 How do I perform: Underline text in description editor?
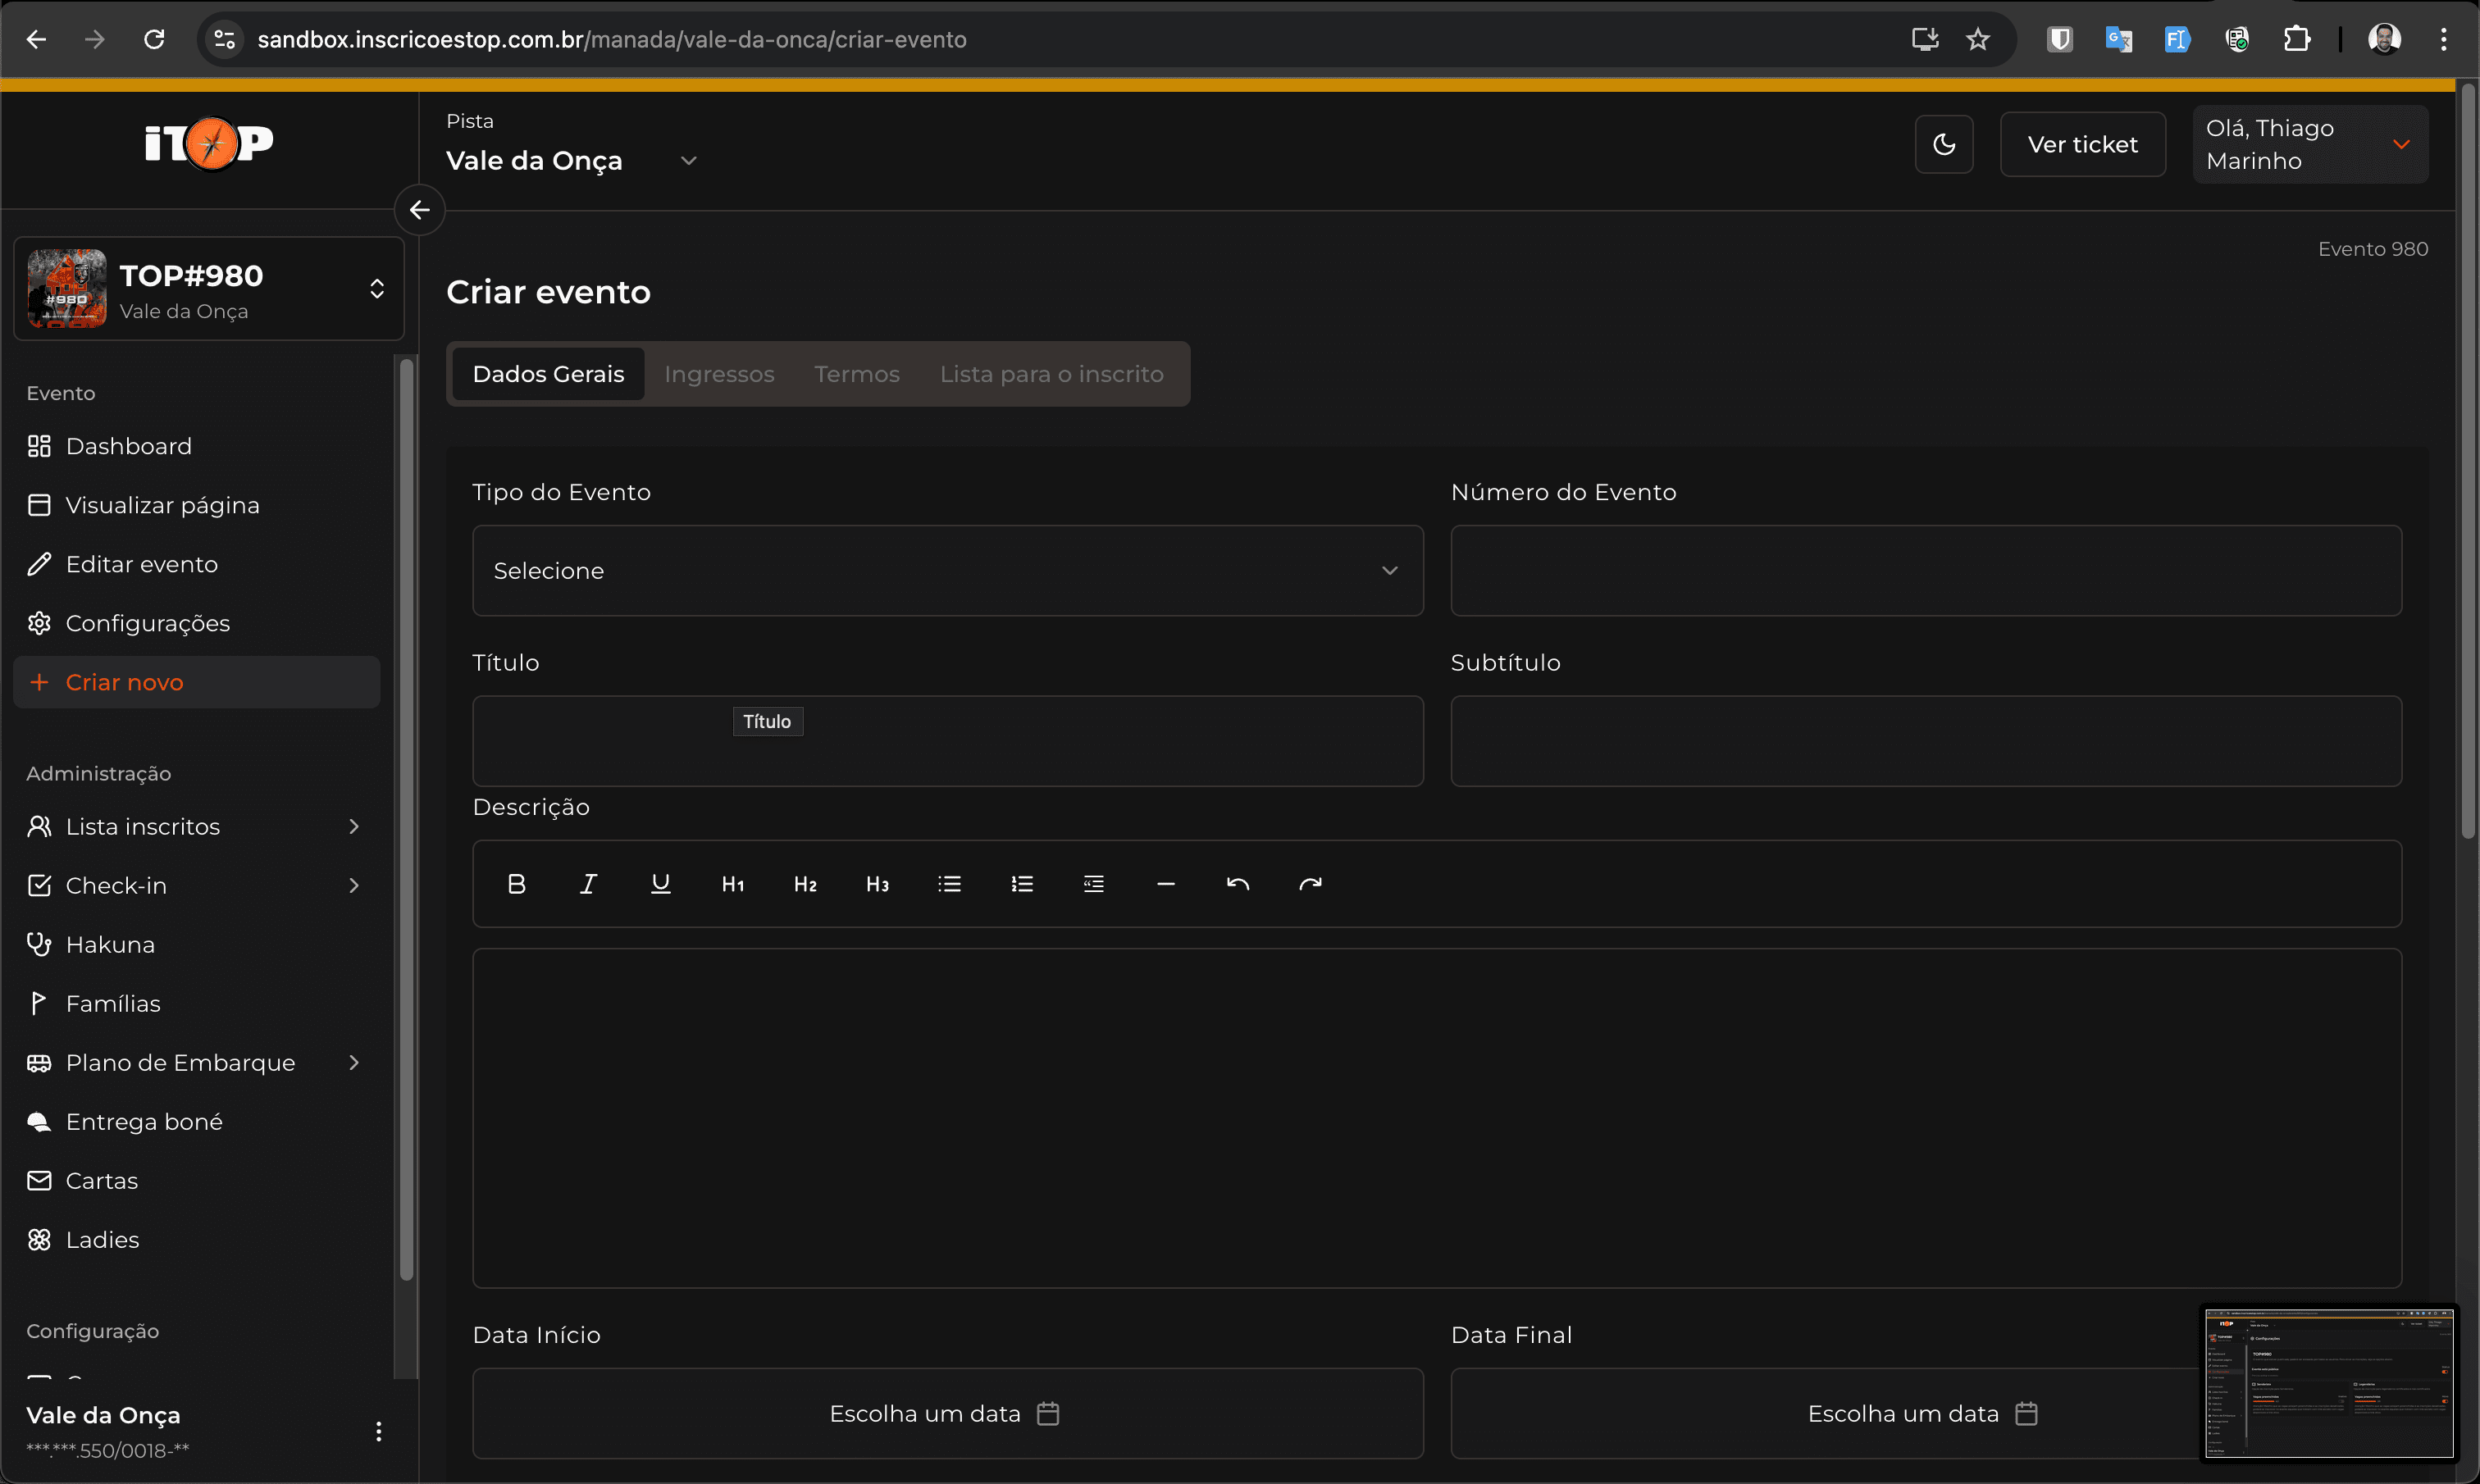tap(660, 884)
